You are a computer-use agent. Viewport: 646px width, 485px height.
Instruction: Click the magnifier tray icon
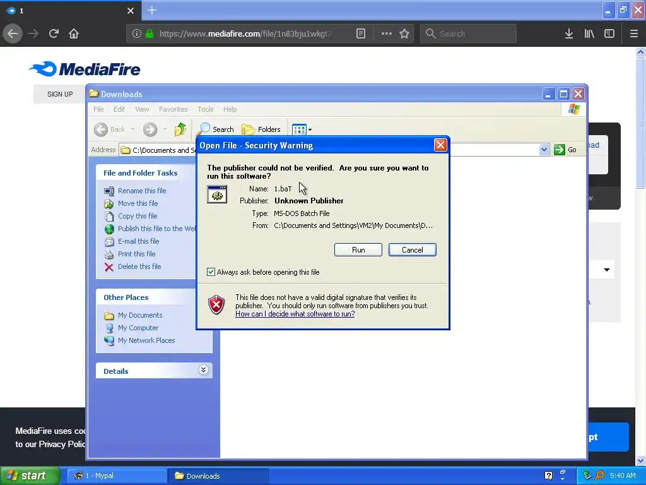pos(600,476)
